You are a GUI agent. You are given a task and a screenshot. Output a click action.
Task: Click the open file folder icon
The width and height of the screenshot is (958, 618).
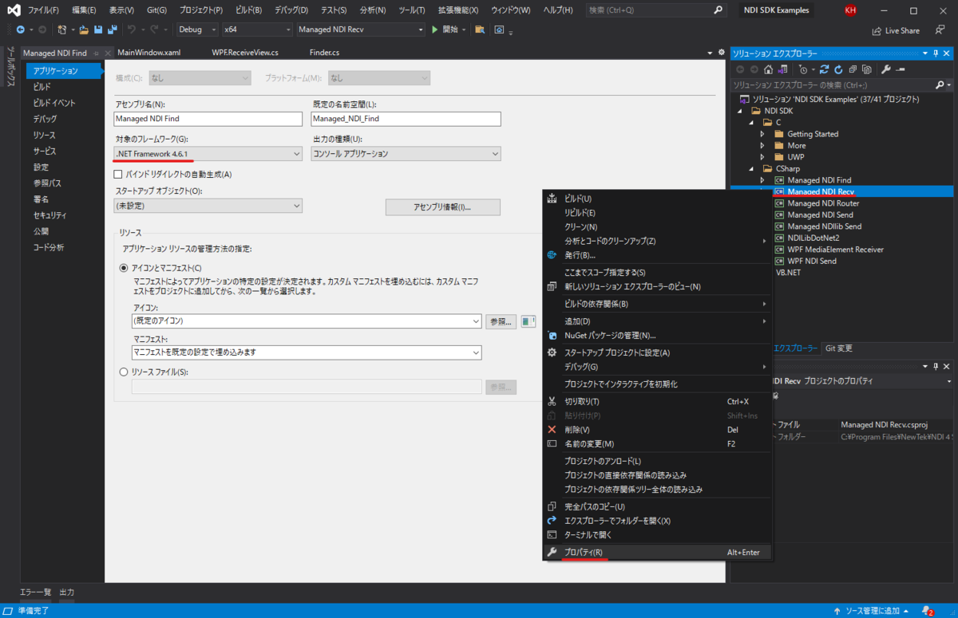(84, 30)
